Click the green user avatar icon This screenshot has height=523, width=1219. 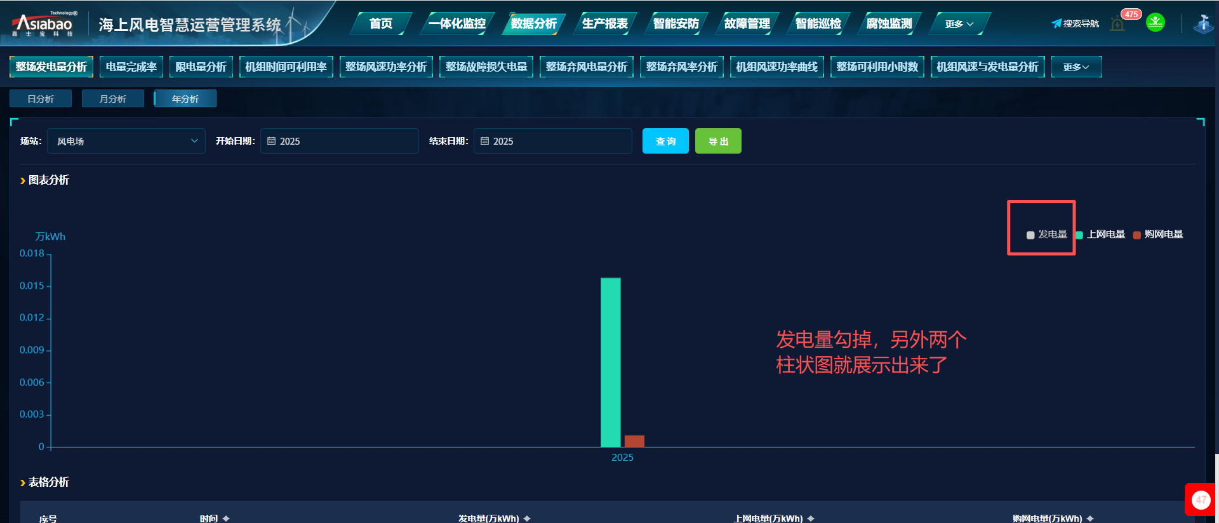(x=1155, y=23)
